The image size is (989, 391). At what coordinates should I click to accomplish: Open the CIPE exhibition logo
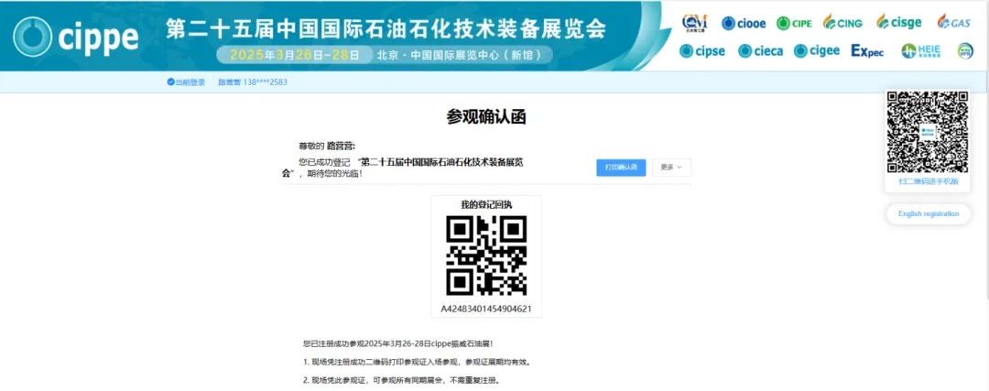coord(794,23)
